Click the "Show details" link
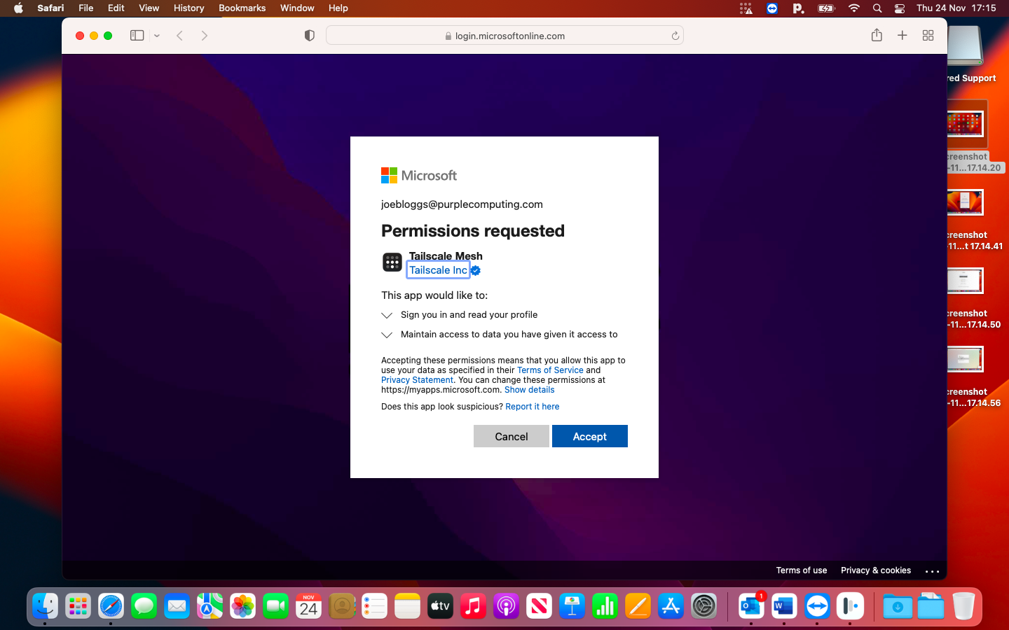 point(529,390)
